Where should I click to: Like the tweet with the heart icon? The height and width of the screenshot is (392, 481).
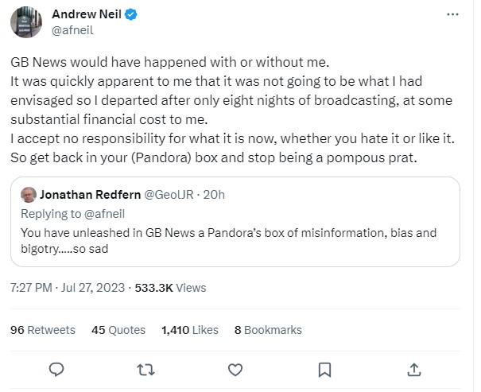[235, 370]
